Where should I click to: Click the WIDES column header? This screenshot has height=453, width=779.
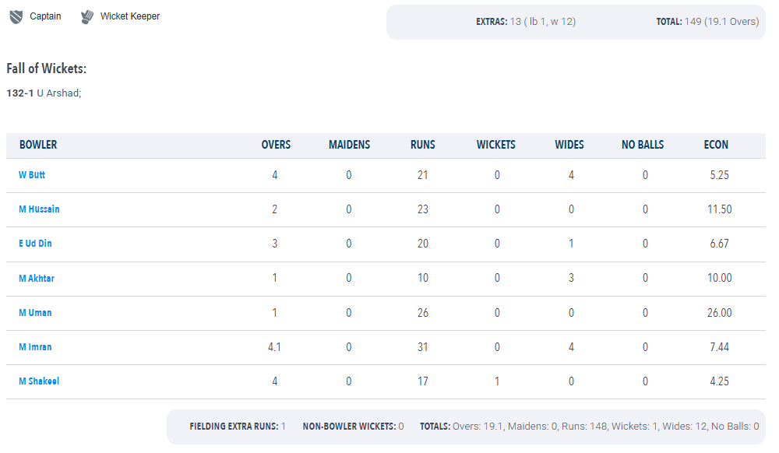pyautogui.click(x=569, y=145)
